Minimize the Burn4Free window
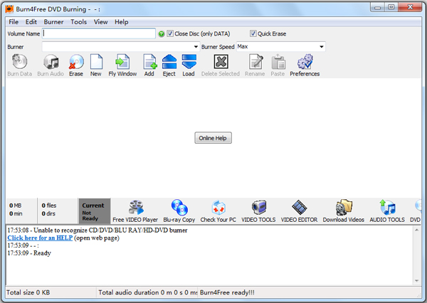427x303 pixels. [x=377, y=7]
